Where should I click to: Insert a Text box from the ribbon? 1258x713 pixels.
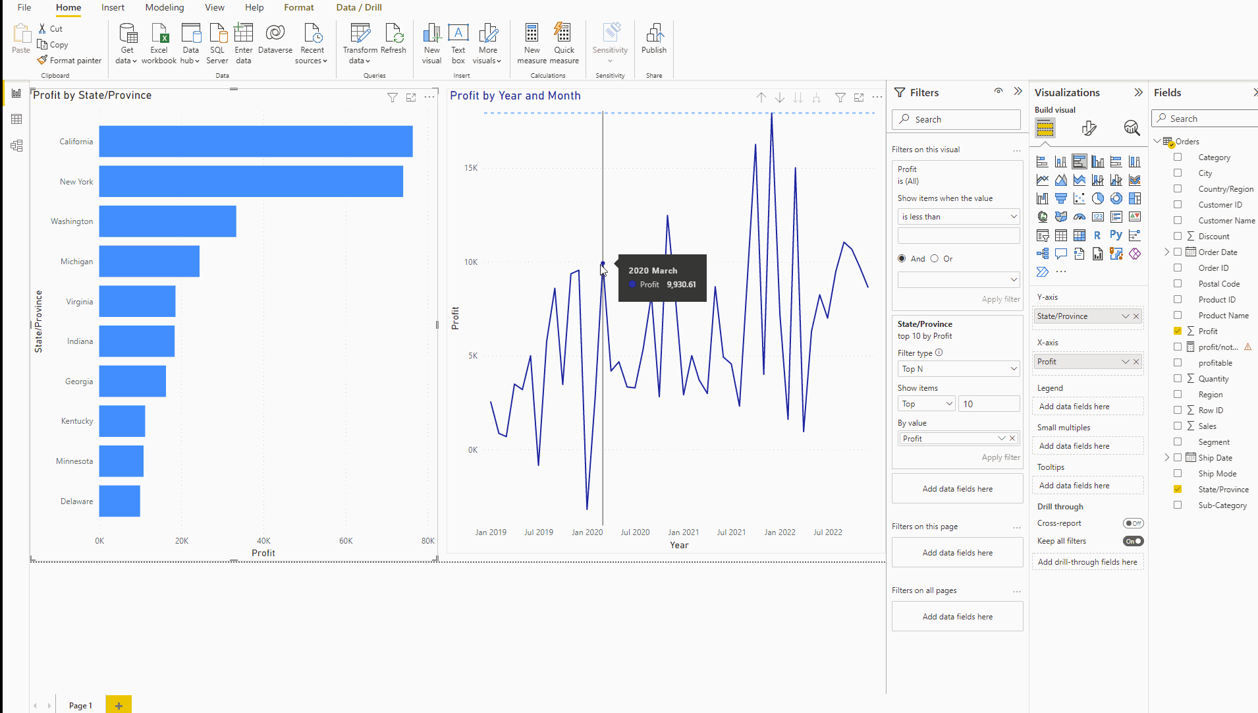click(458, 41)
